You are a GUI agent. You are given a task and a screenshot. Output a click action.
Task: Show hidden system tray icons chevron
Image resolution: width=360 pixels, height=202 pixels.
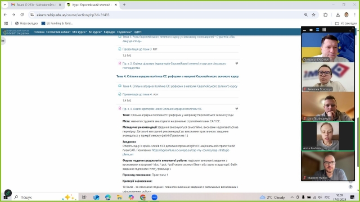pyautogui.click(x=292, y=197)
